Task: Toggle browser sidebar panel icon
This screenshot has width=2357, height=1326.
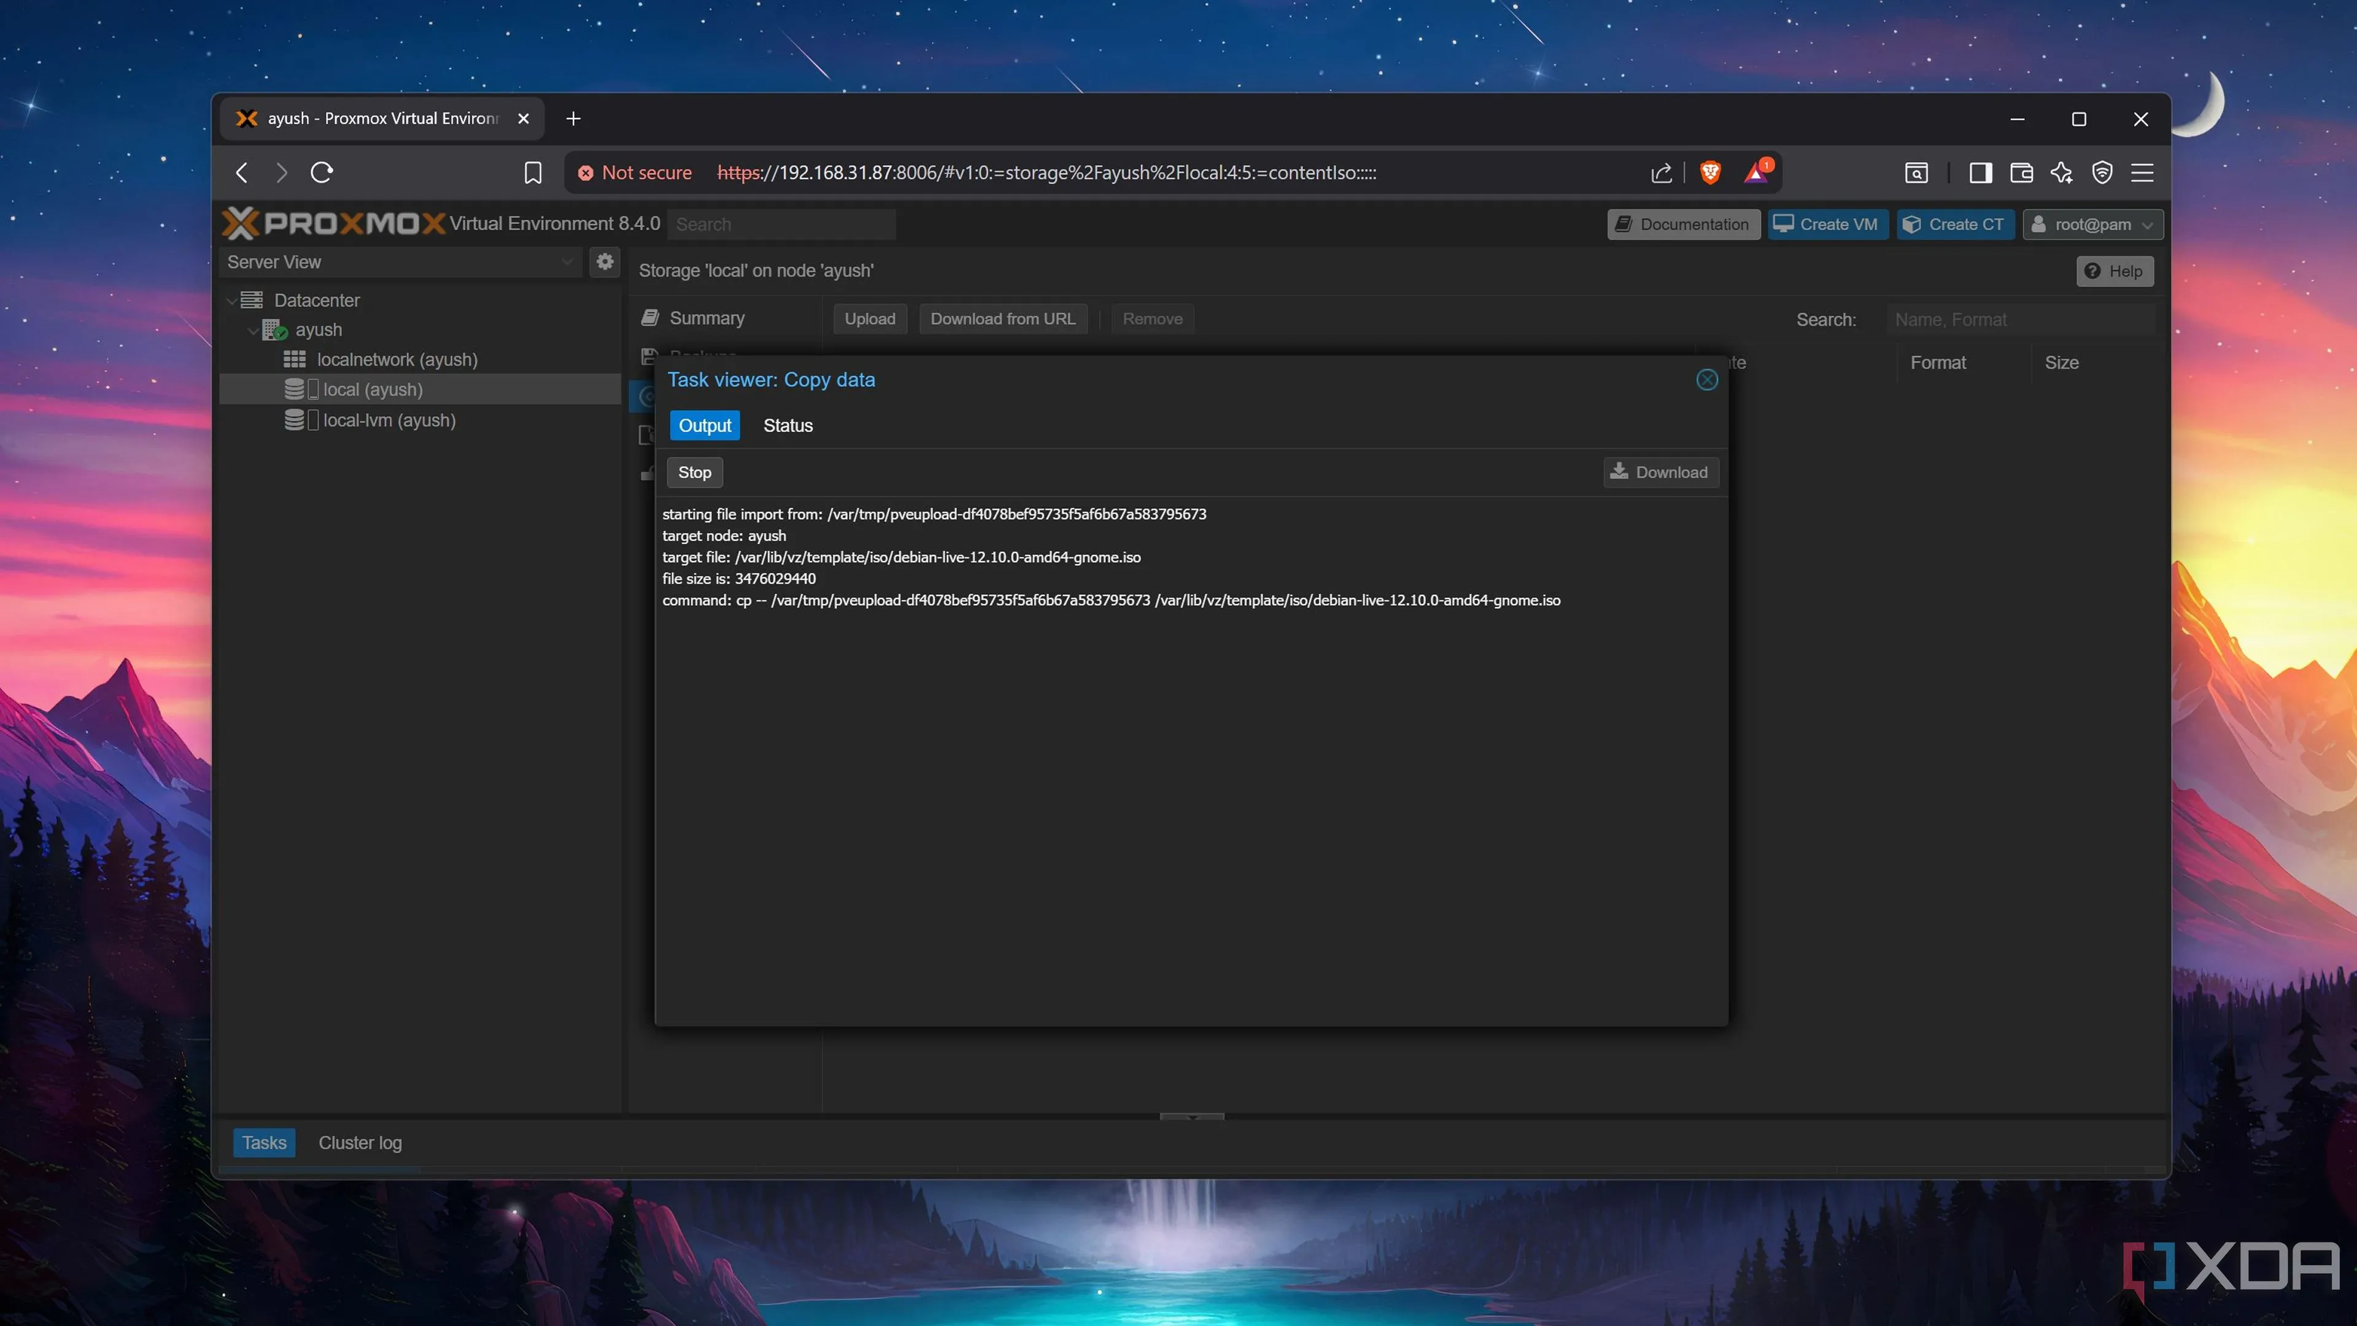Action: (1980, 172)
